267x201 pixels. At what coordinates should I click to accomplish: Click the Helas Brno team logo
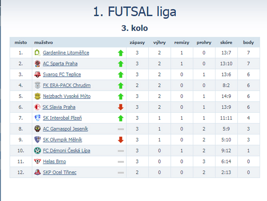point(37,161)
